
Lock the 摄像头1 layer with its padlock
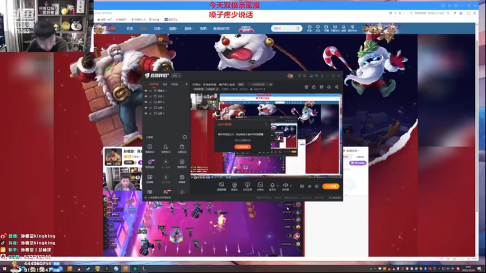tap(151, 90)
